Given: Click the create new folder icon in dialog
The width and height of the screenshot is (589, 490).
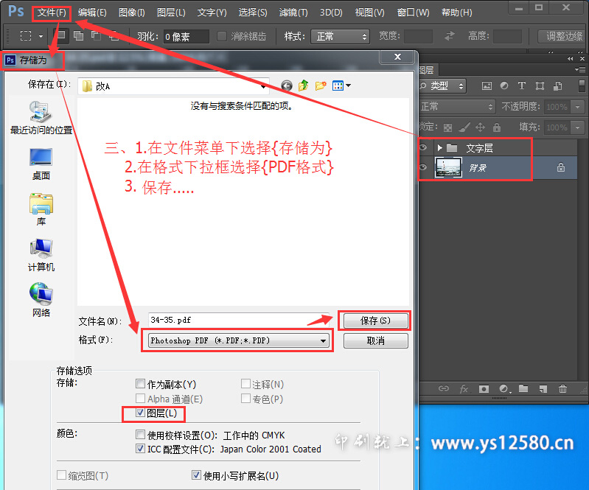Looking at the screenshot, I should 321,85.
